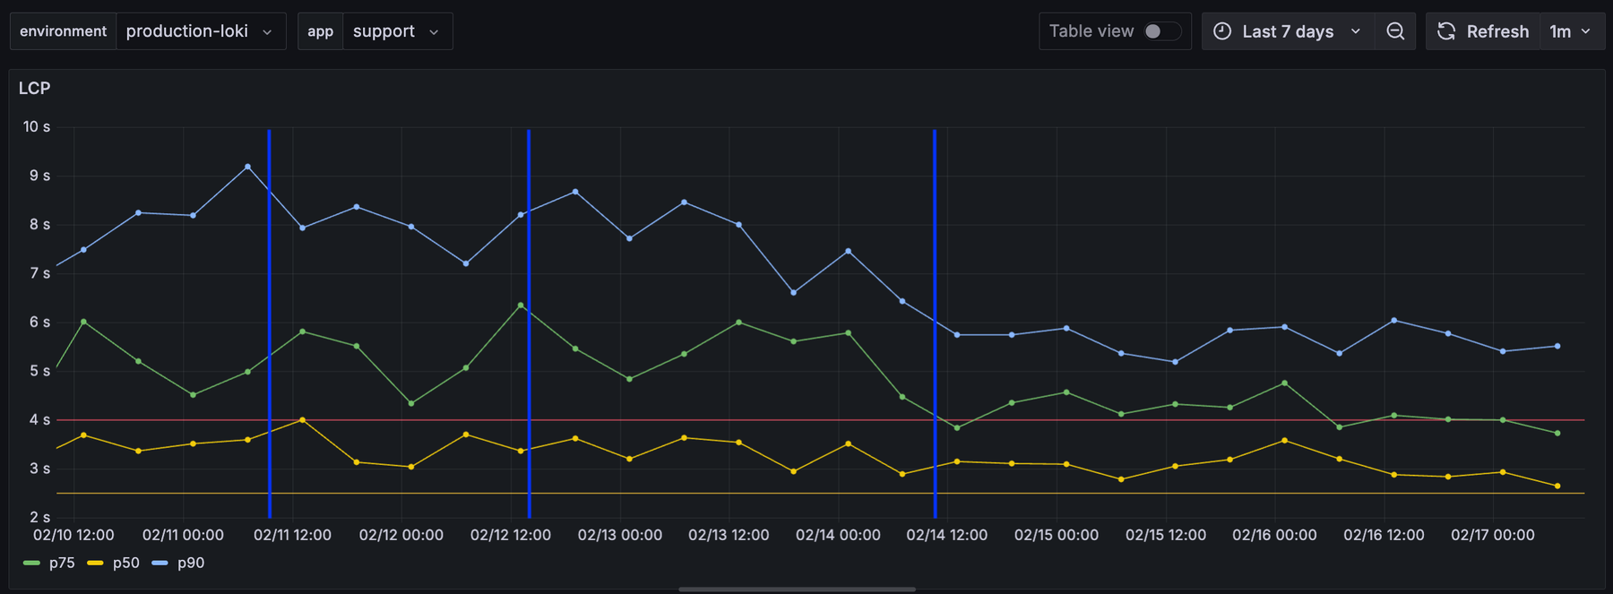Click the '4 s' y-axis label
This screenshot has height=594, width=1613.
[x=39, y=419]
